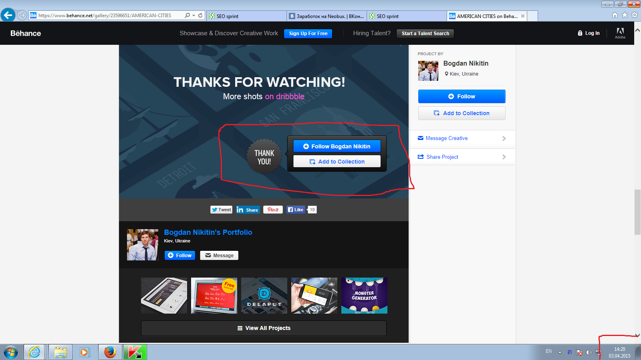
Task: Open Internet Explorer from the taskbar
Action: pos(34,352)
